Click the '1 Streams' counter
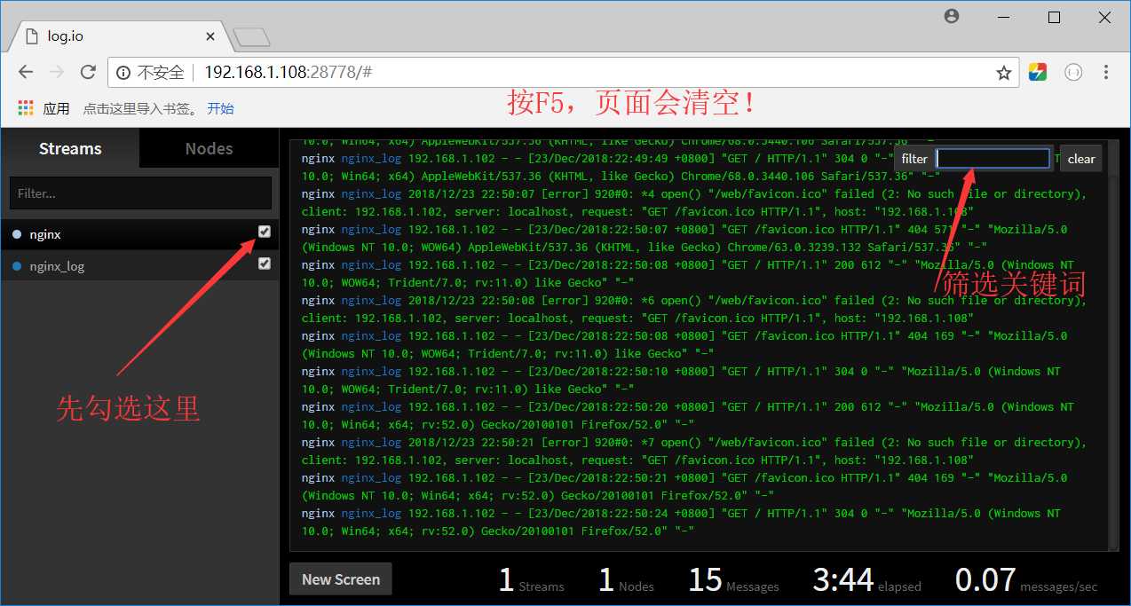This screenshot has width=1131, height=606. (x=531, y=580)
